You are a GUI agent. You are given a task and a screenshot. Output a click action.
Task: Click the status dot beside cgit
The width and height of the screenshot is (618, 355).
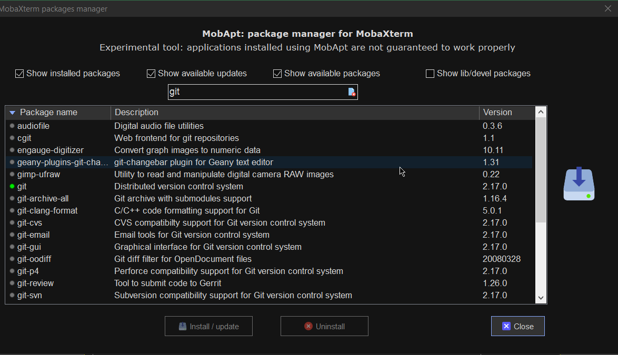(12, 138)
